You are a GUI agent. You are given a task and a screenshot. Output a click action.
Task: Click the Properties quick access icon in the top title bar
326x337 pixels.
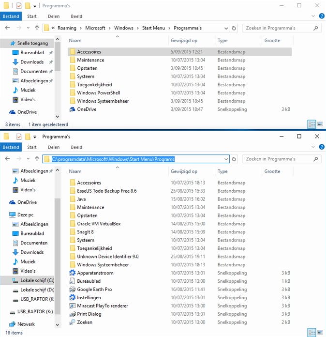click(x=19, y=6)
